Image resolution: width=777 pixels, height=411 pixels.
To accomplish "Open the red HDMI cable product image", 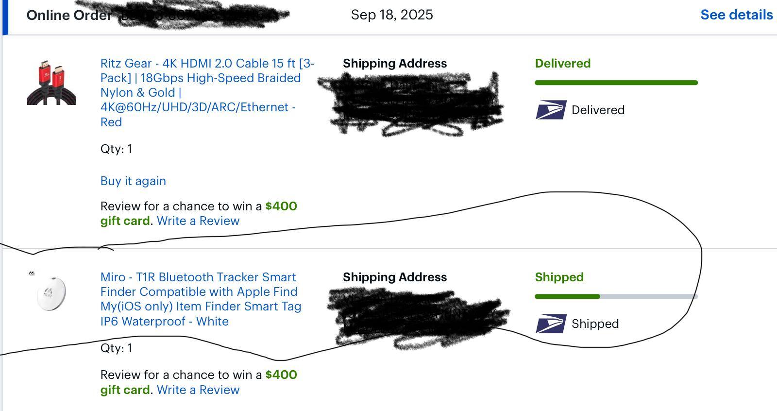I will (x=51, y=82).
